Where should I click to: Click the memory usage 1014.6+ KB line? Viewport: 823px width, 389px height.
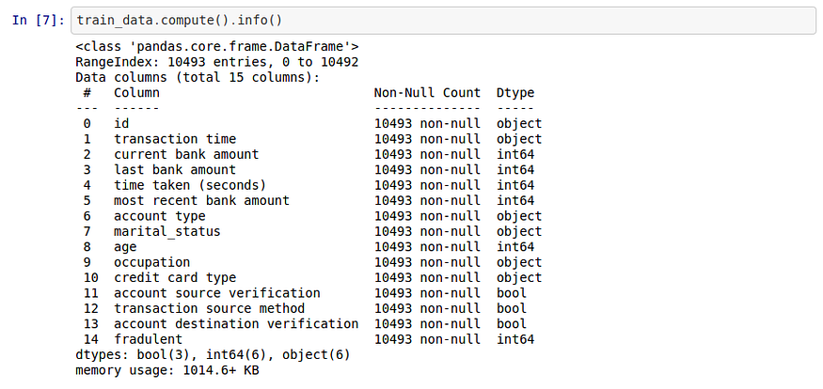pos(167,370)
